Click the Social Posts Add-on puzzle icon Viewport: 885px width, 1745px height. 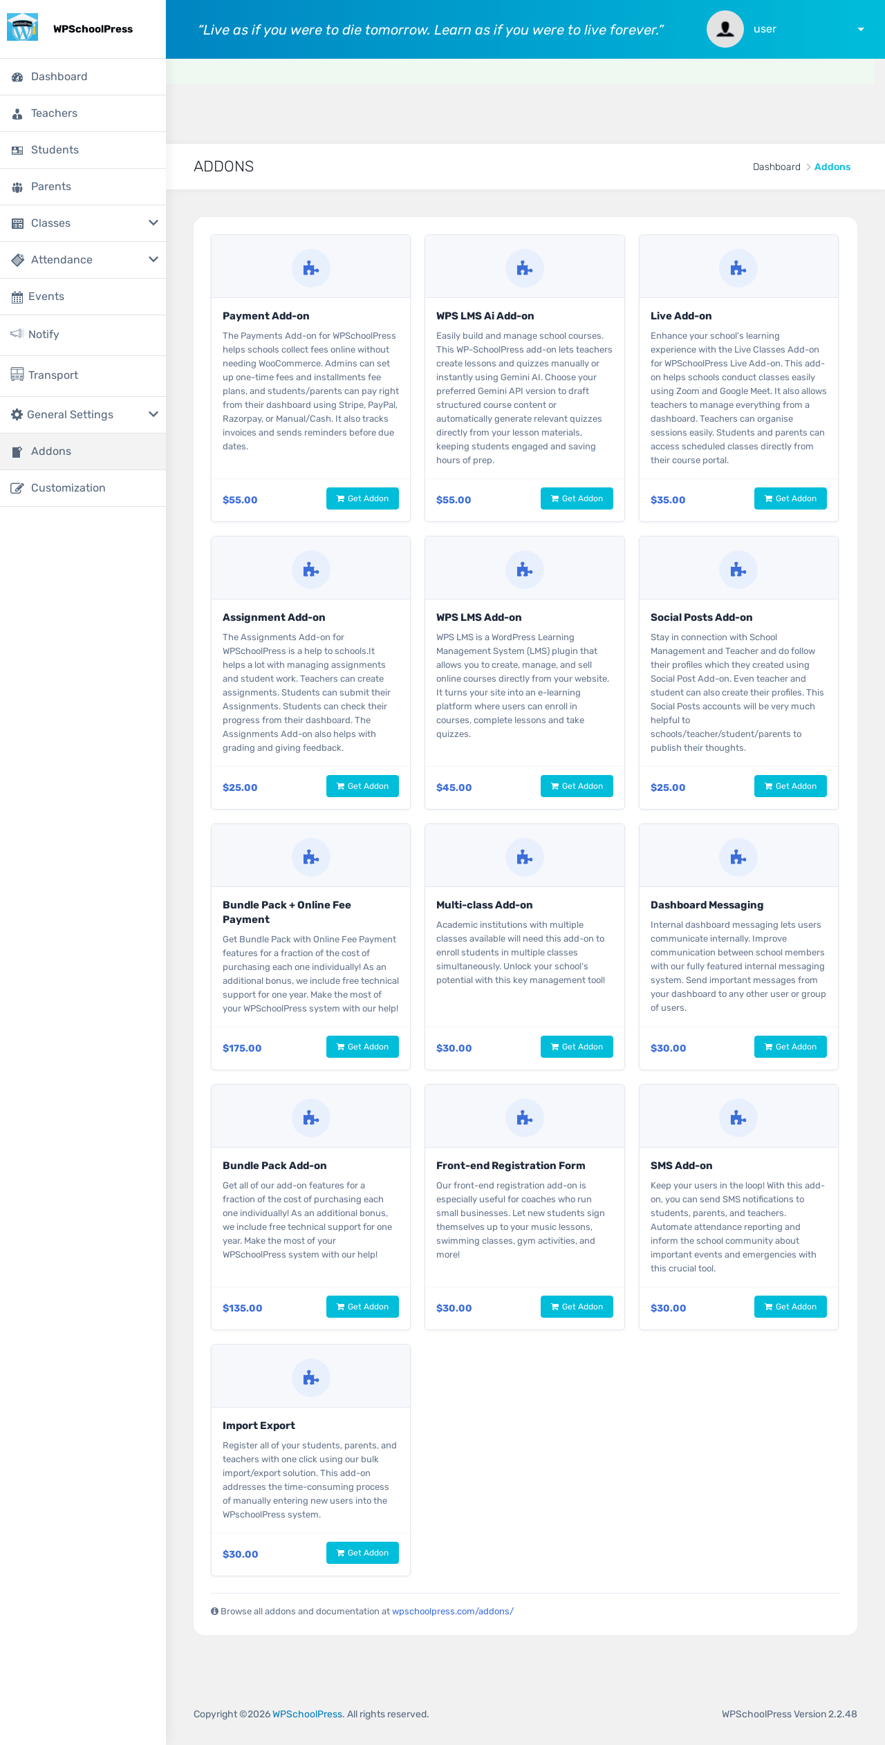pos(738,570)
